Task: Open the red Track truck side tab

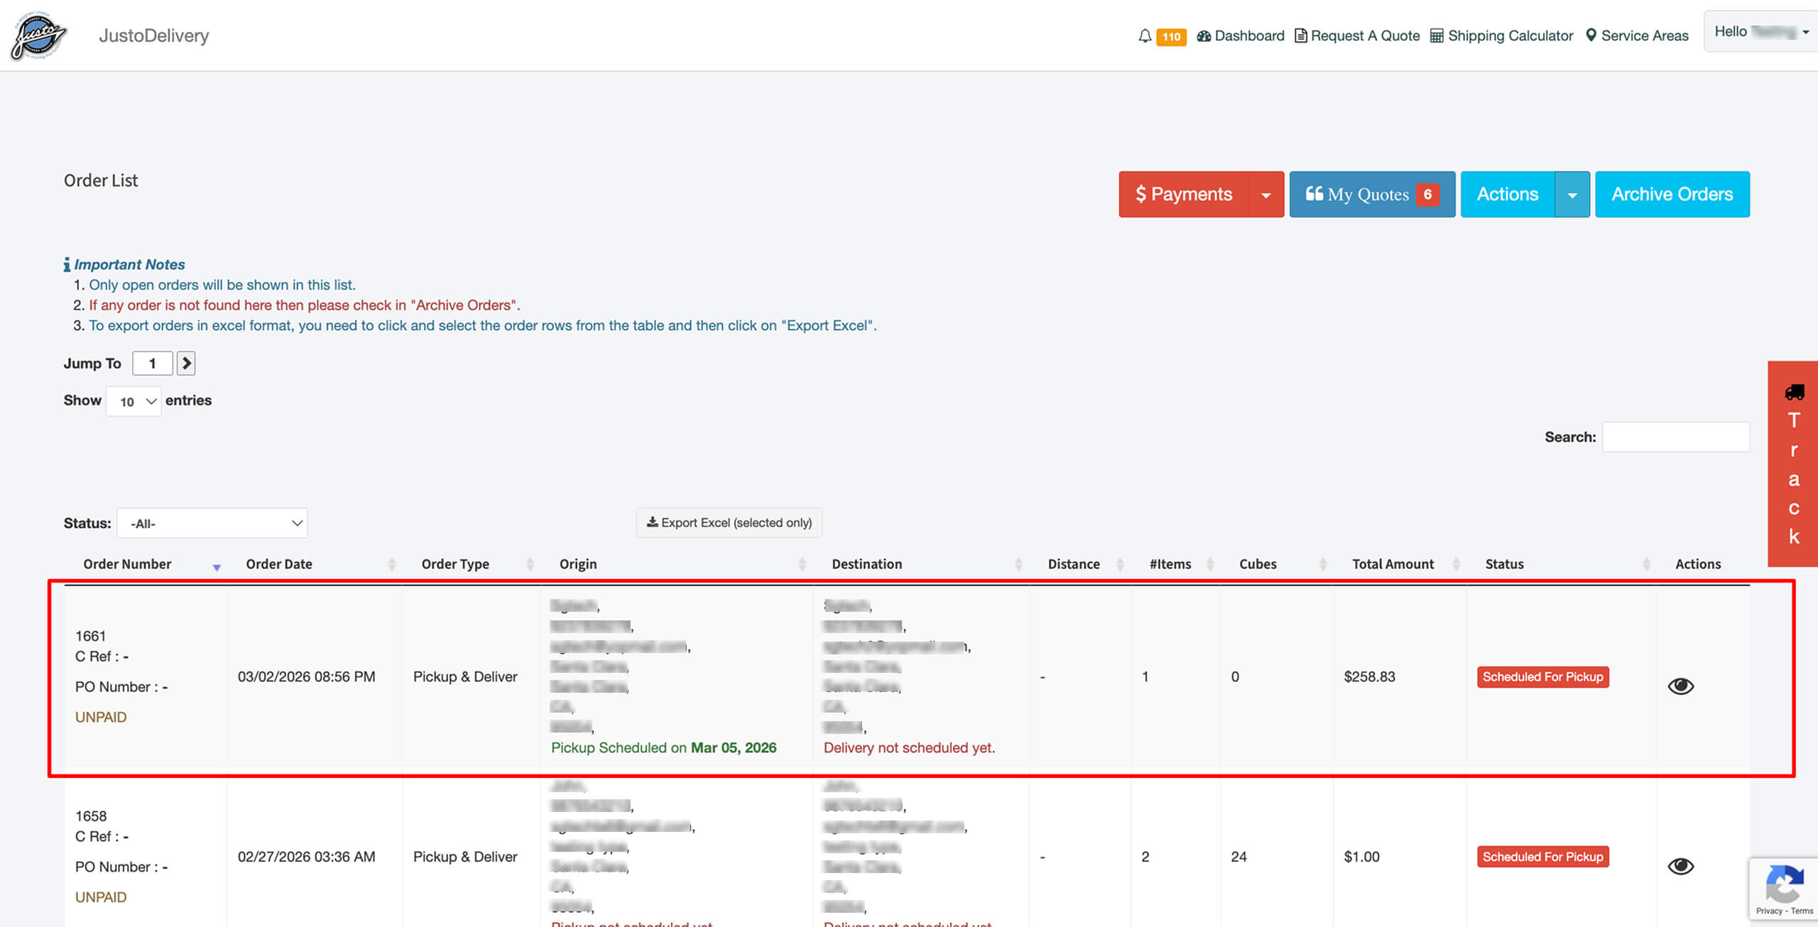Action: [x=1793, y=464]
